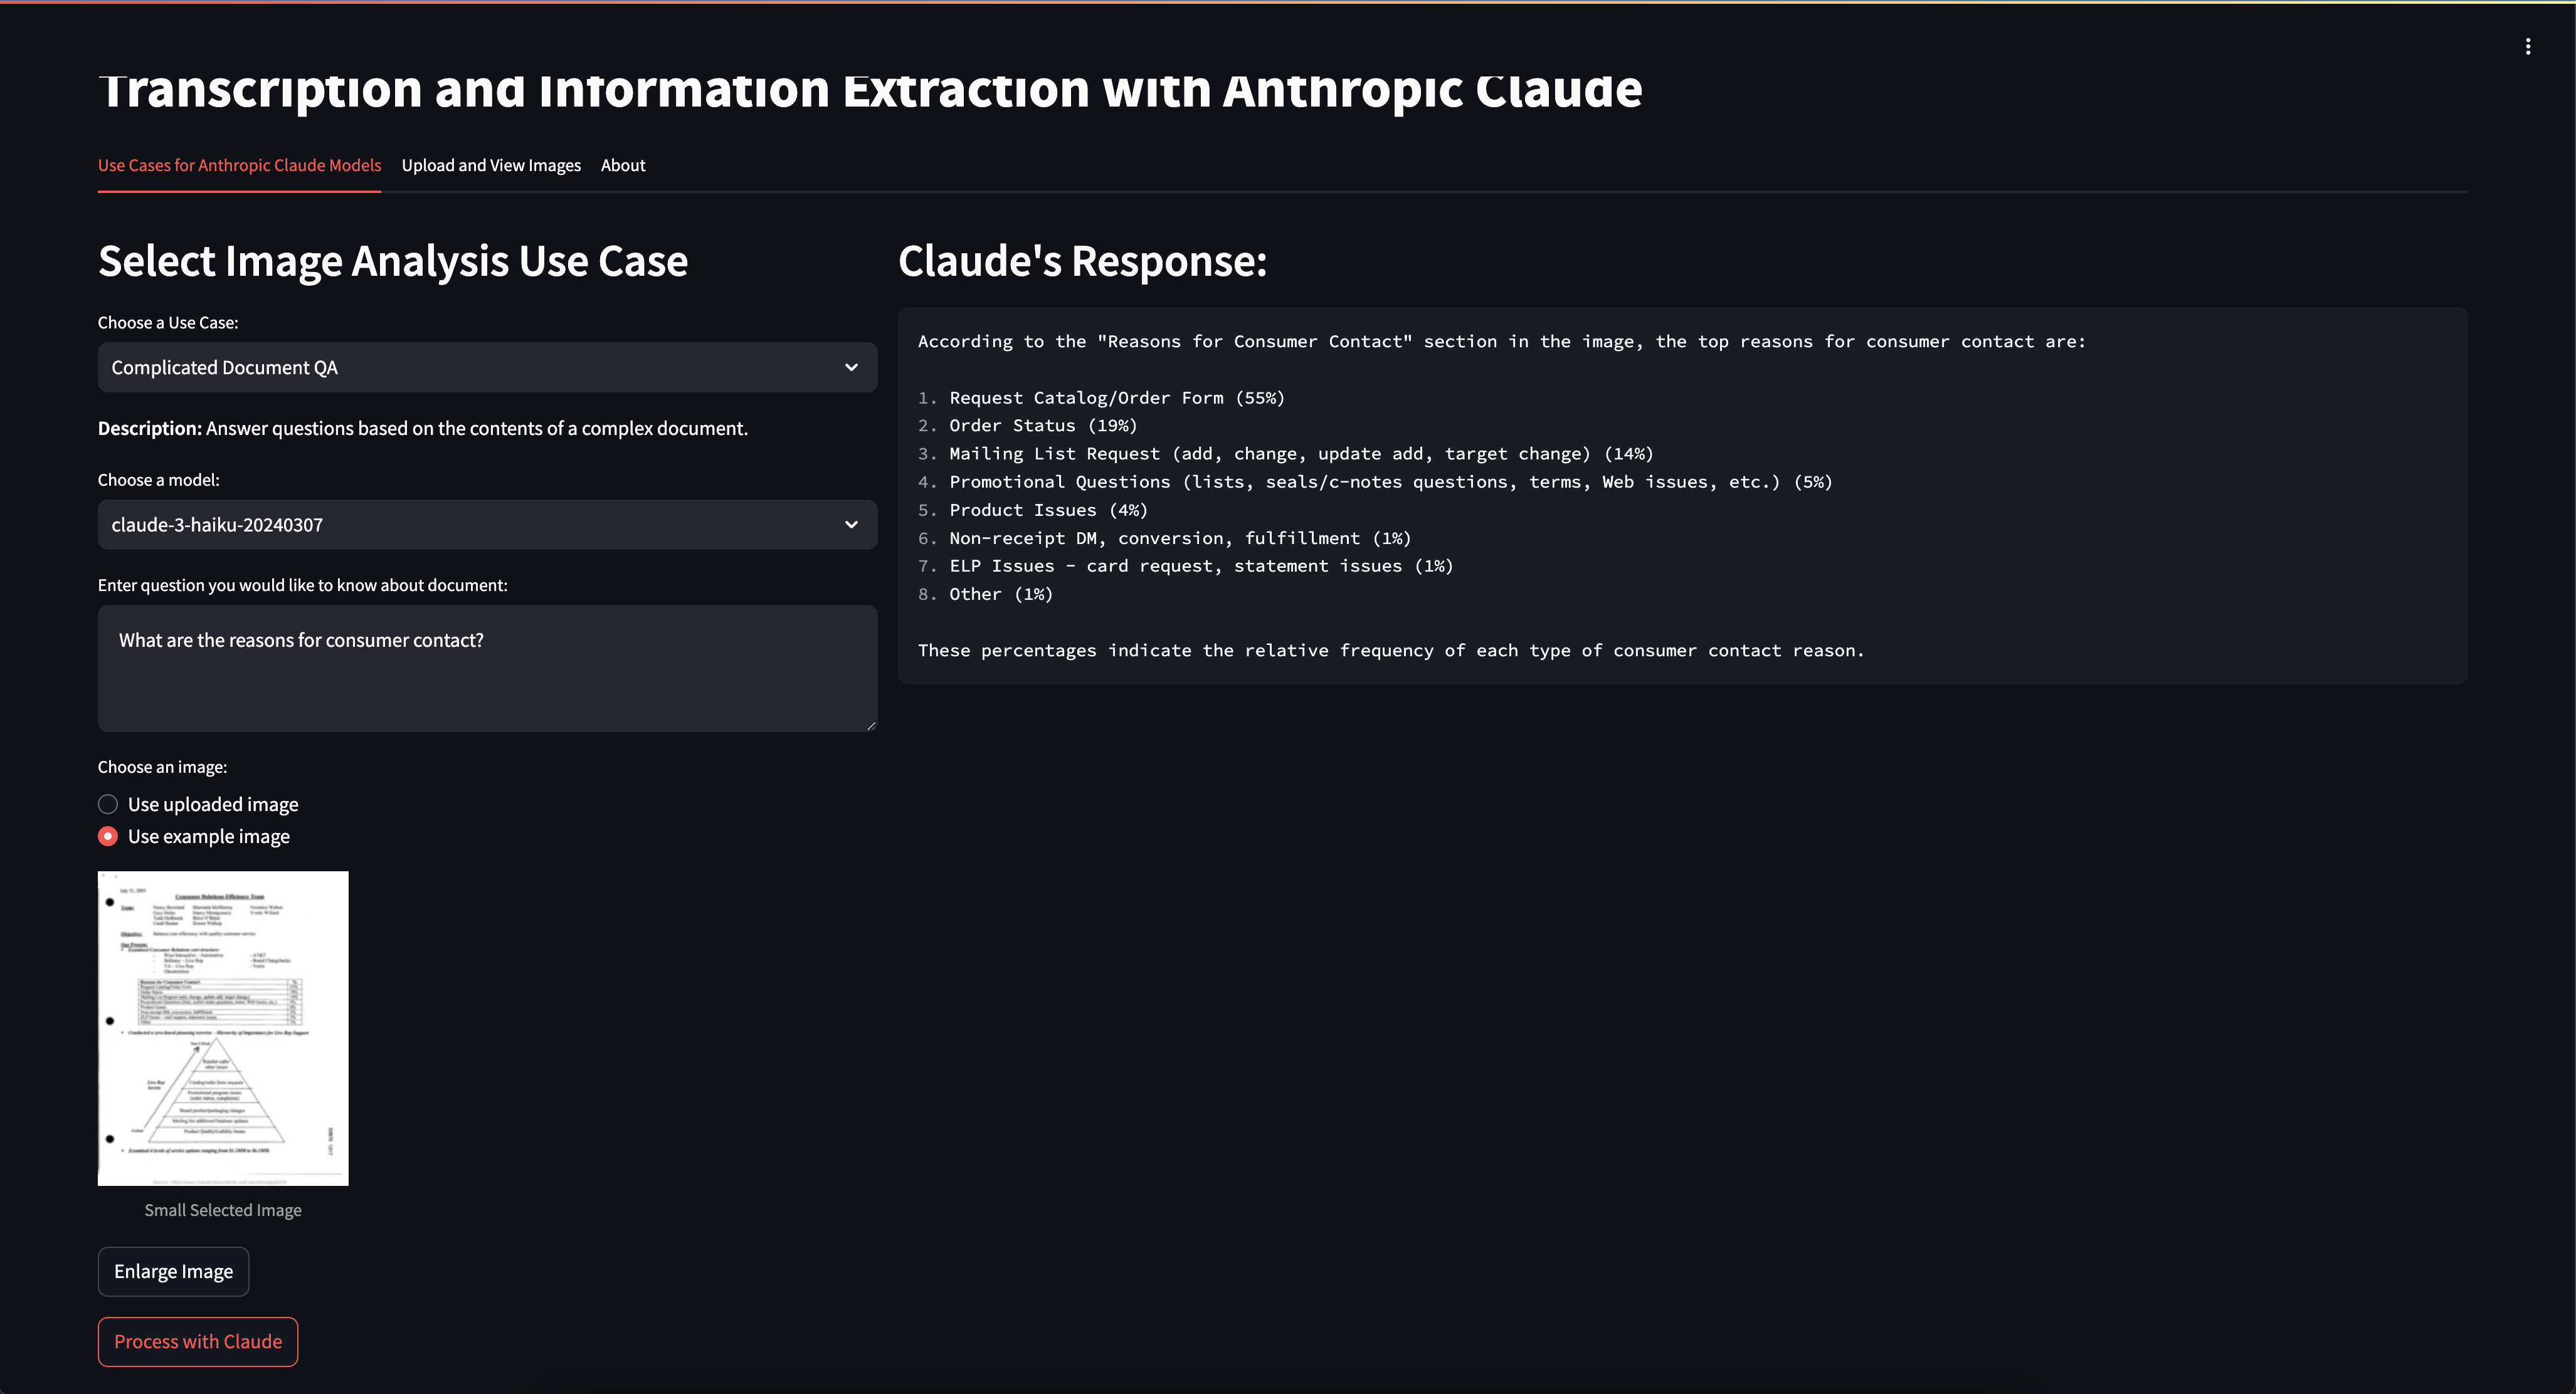Click the Choose a Use Case label
This screenshot has height=1394, width=2576.
[x=168, y=323]
